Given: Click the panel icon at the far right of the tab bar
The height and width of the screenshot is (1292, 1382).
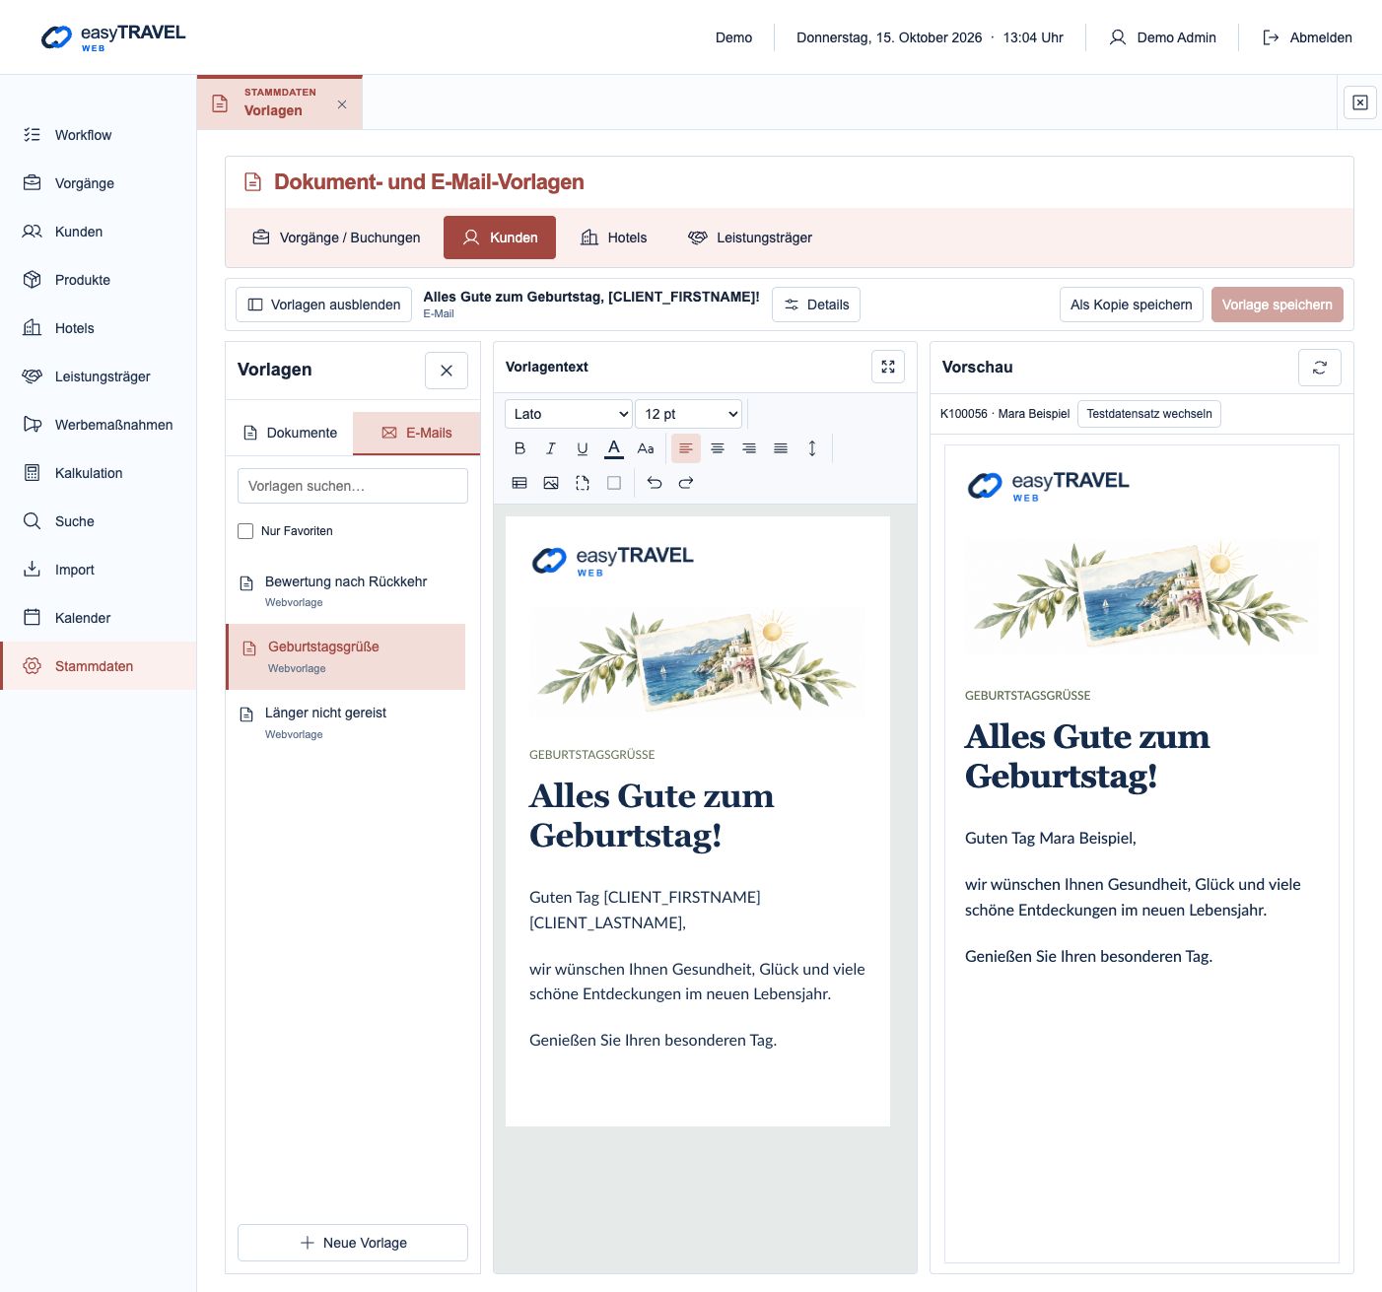Looking at the screenshot, I should tap(1360, 102).
